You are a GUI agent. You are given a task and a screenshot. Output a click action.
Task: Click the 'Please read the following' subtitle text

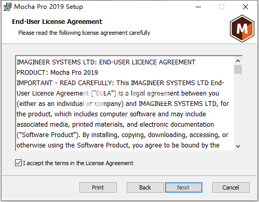coord(84,33)
